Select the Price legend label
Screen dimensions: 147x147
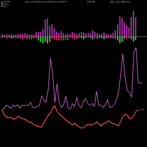pyautogui.click(x=5, y=6)
